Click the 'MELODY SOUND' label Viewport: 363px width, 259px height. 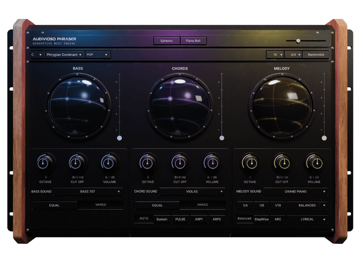coord(249,191)
